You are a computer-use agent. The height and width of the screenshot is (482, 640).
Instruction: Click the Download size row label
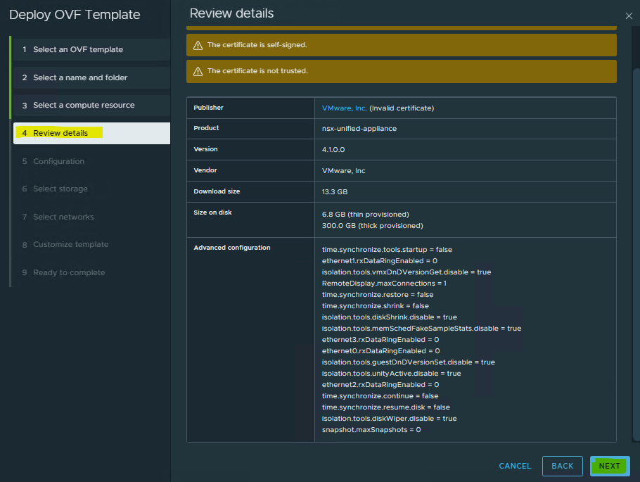point(217,191)
